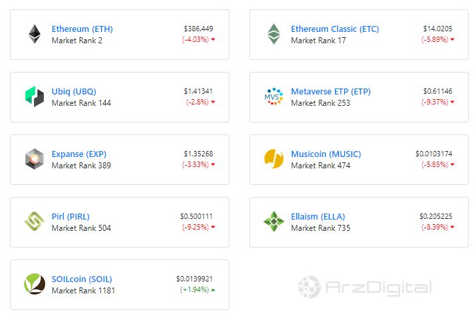Click the Metaverse MVS logo icon

(274, 96)
